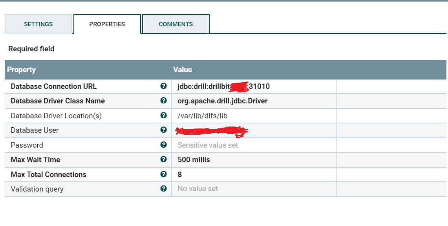Image resolution: width=448 pixels, height=226 pixels.
Task: Open help for Password property
Action: [x=164, y=145]
